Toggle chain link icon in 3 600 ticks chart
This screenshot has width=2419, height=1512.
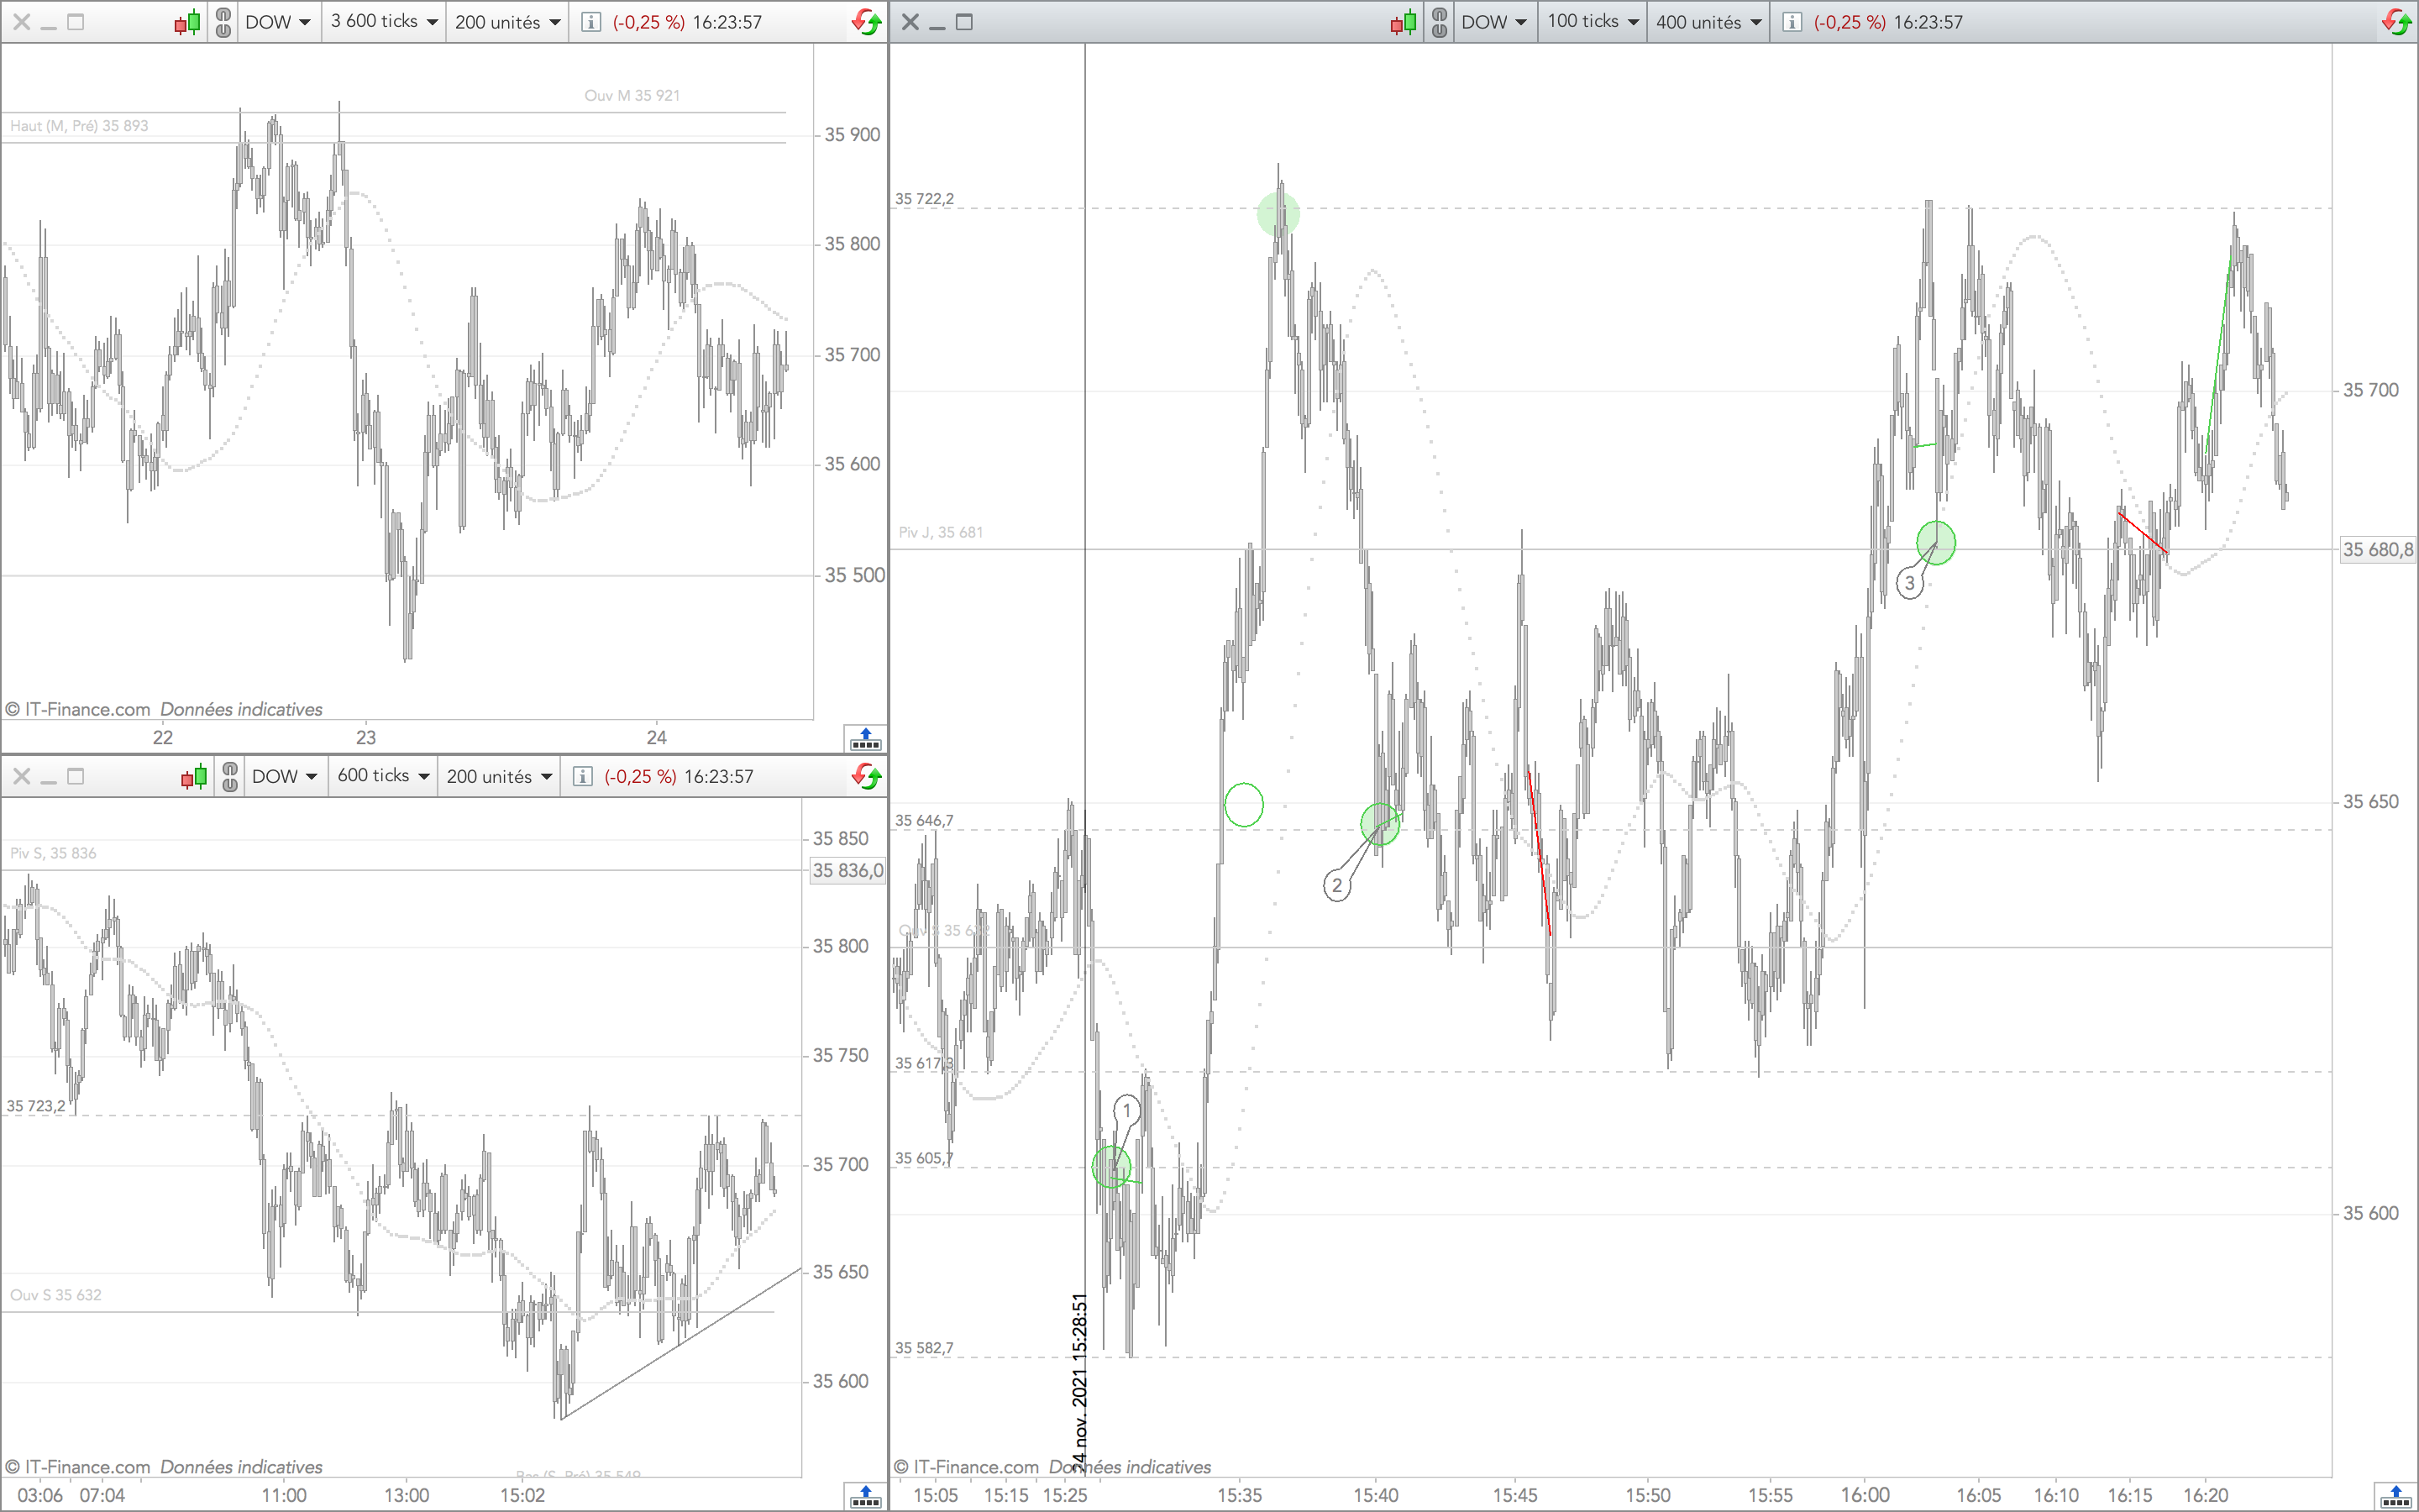click(x=223, y=22)
